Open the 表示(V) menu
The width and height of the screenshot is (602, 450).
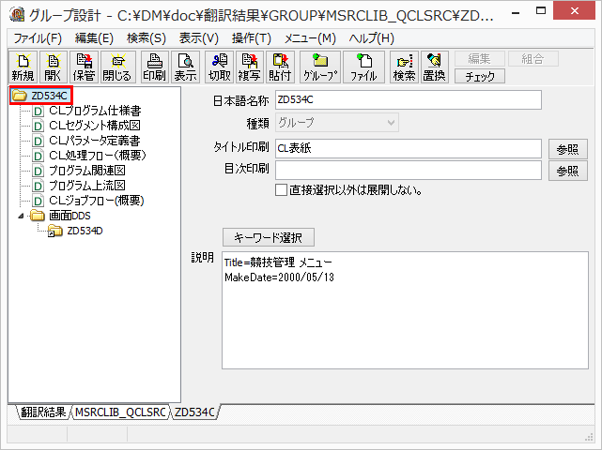199,38
